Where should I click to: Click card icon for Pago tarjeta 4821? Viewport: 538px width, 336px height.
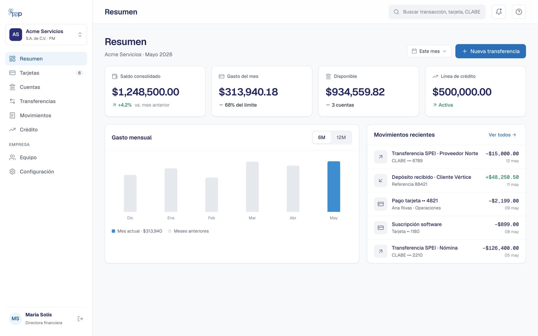pyautogui.click(x=380, y=204)
